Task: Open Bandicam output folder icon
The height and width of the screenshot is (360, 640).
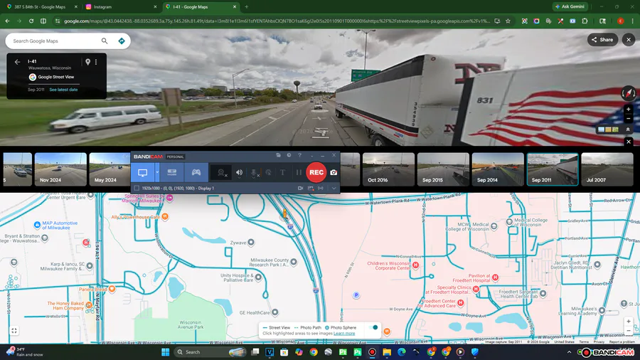Action: click(x=278, y=155)
